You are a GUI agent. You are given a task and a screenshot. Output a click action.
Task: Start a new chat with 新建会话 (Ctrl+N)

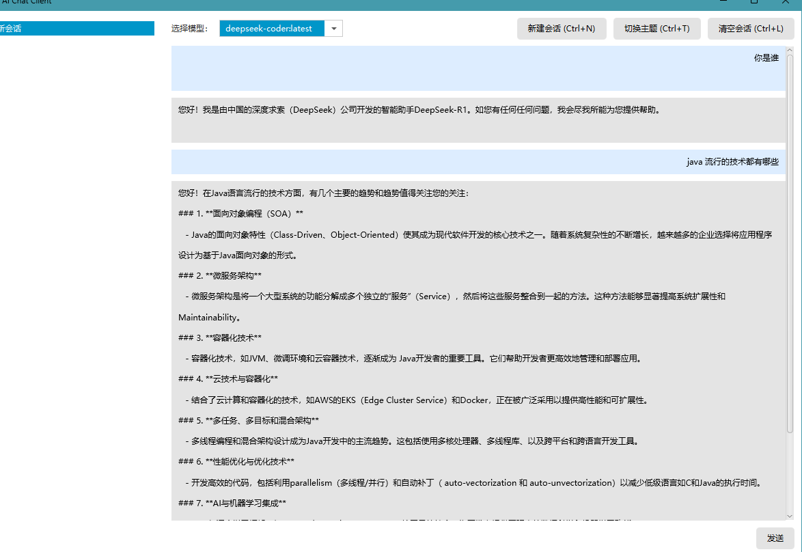[561, 29]
